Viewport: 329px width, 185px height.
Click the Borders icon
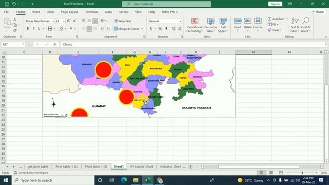click(x=50, y=29)
